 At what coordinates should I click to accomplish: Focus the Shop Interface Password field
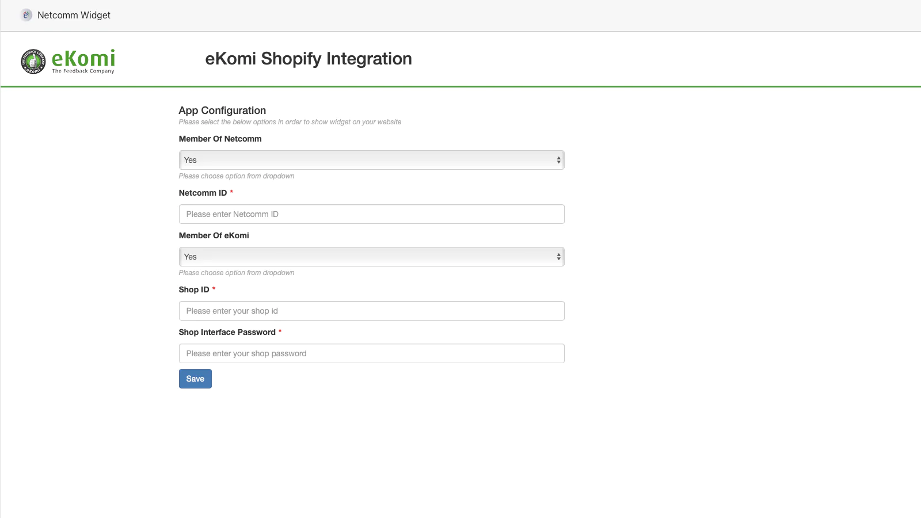[x=371, y=353]
